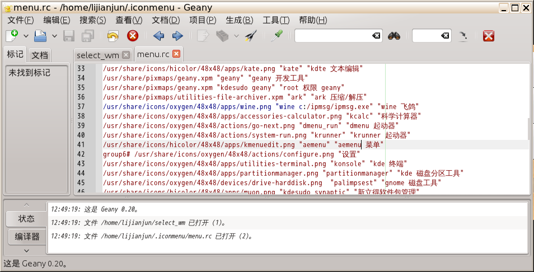This screenshot has width=534, height=272.
Task: Navigate forward with the right arrow
Action: [177, 36]
